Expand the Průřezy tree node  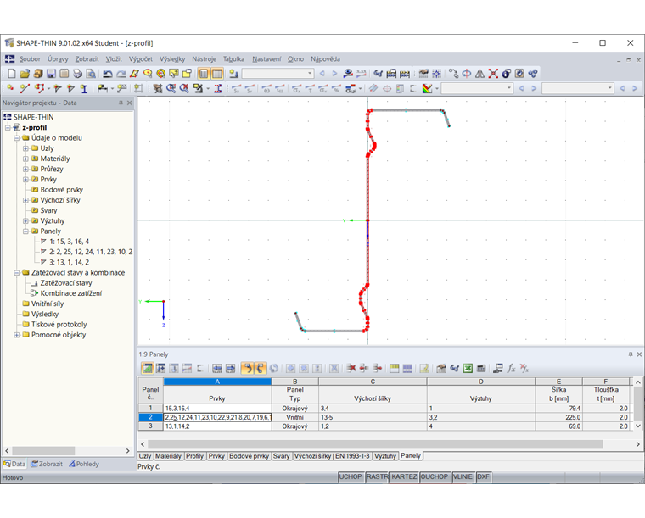pos(25,169)
